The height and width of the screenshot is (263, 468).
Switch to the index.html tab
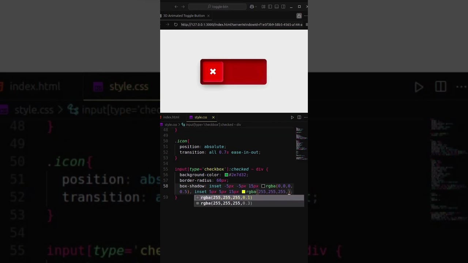(x=171, y=117)
